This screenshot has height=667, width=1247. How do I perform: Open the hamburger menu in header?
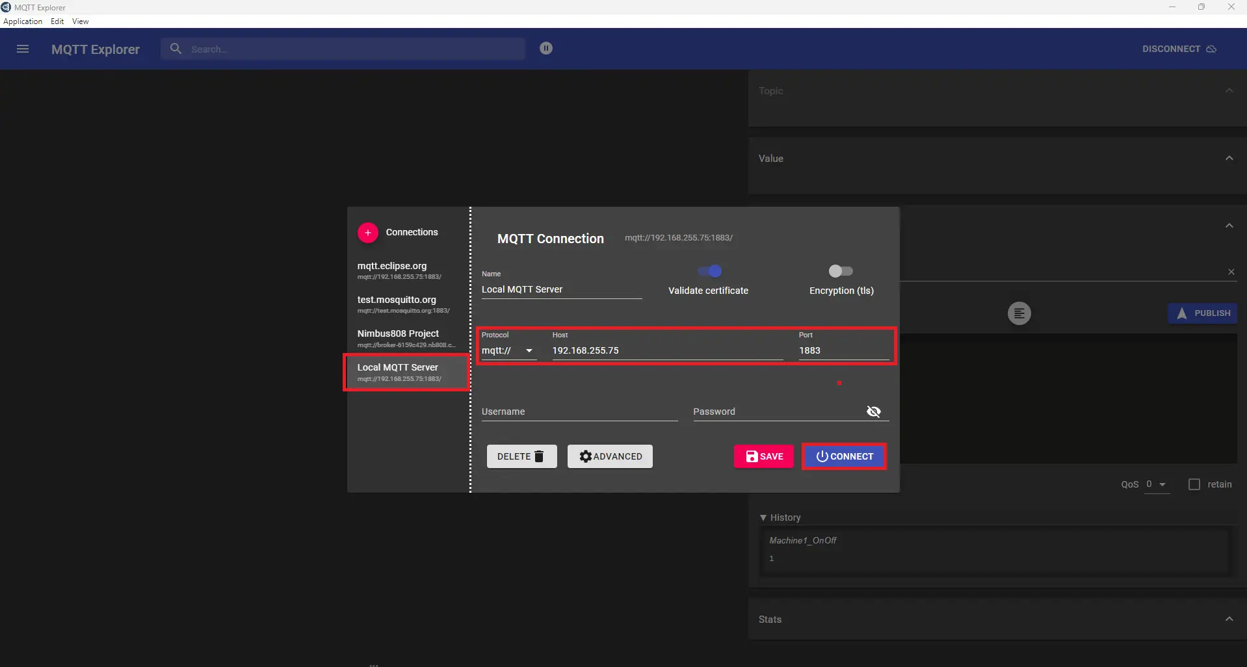[x=23, y=49]
